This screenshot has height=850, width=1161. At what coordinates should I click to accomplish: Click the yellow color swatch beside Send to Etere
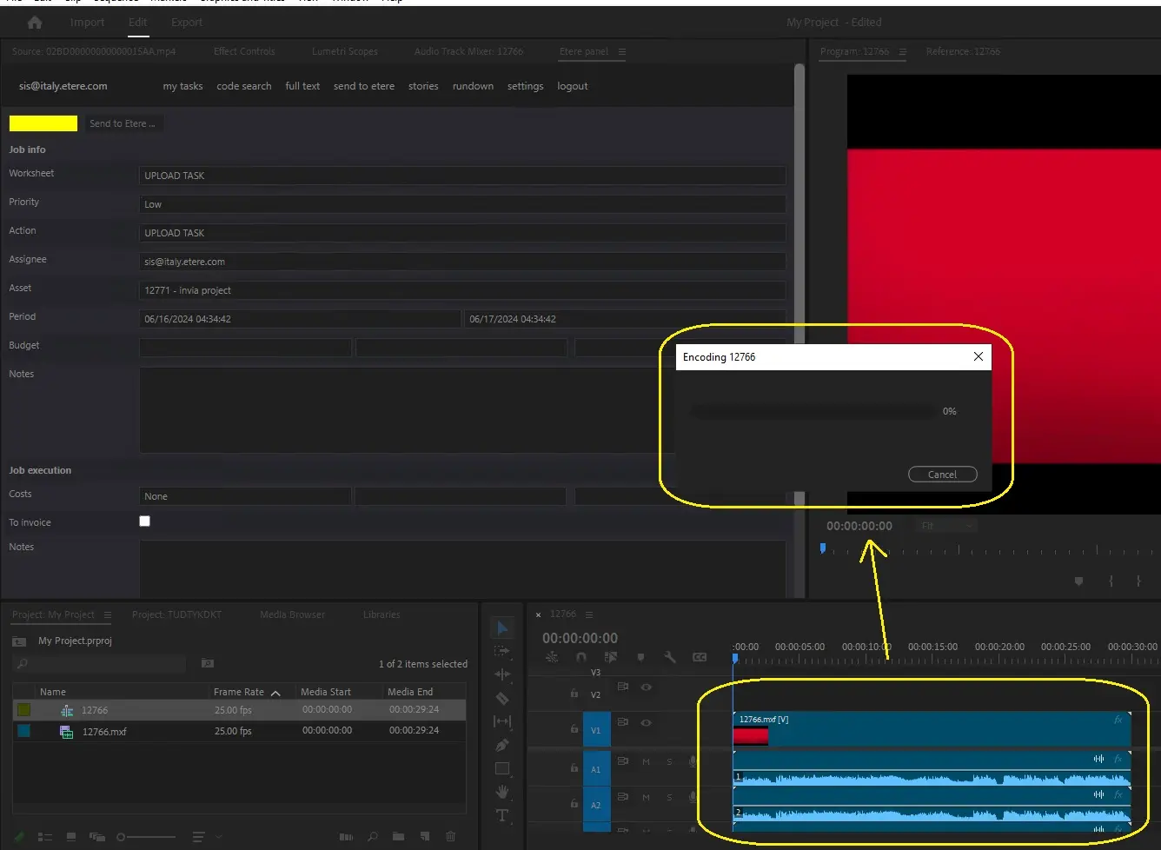43,123
